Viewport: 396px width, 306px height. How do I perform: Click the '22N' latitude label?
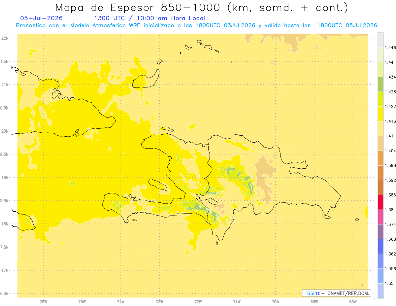5,38
